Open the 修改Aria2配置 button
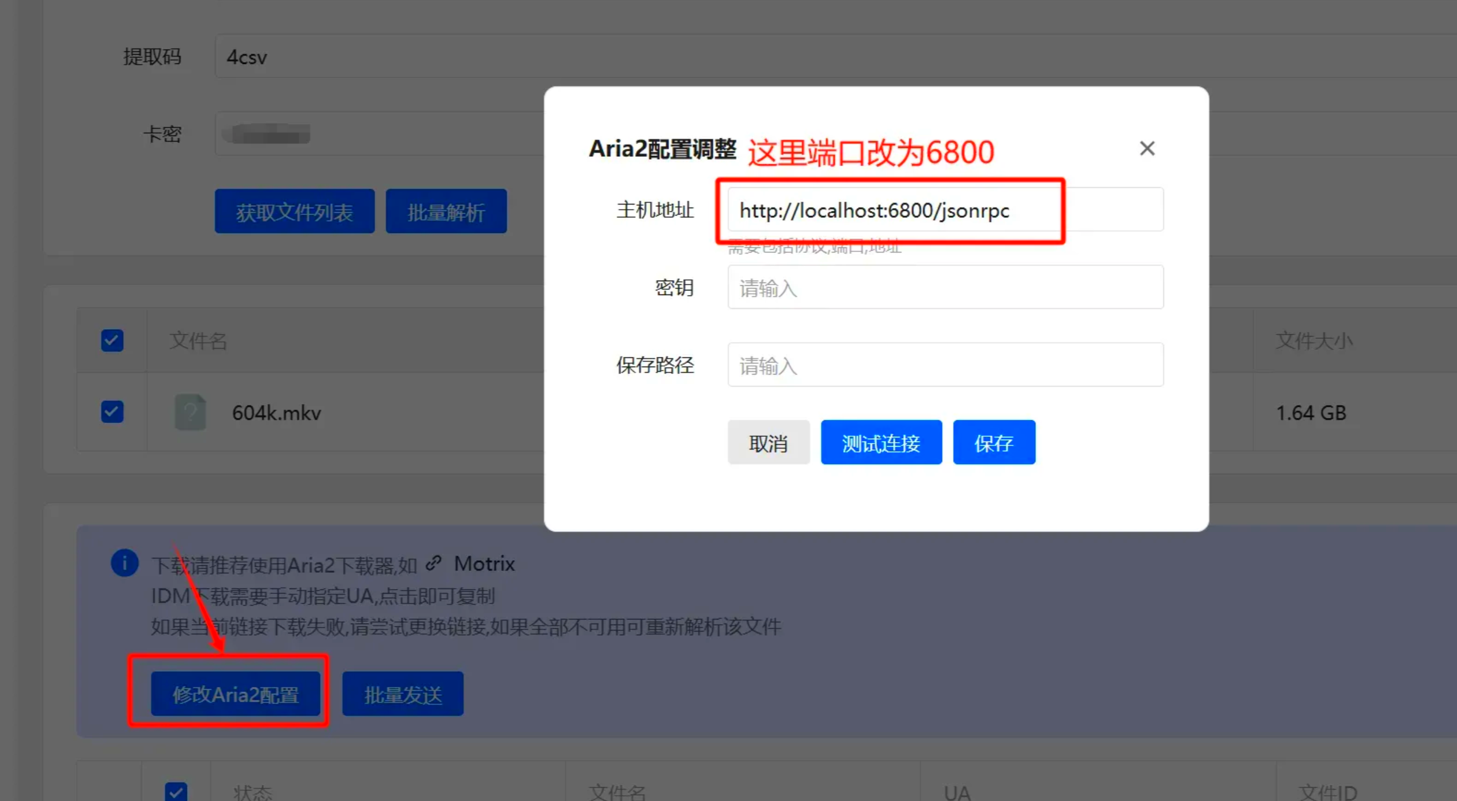Viewport: 1457px width, 801px height. point(236,694)
